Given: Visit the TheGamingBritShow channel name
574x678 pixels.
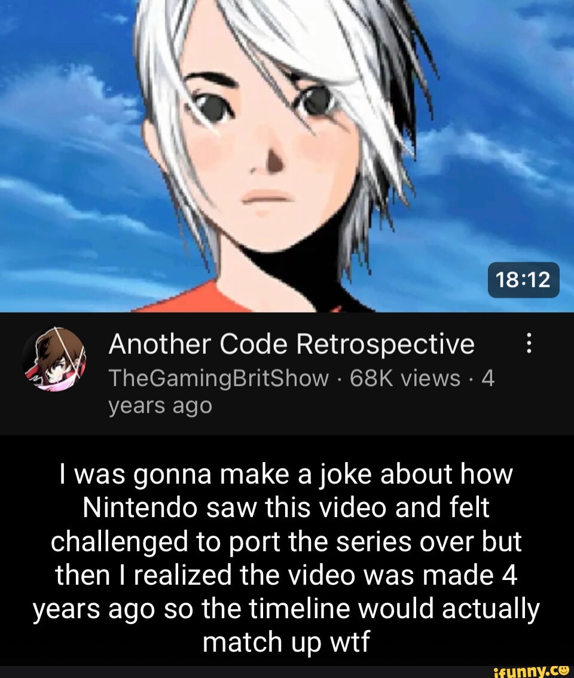Looking at the screenshot, I should point(218,378).
